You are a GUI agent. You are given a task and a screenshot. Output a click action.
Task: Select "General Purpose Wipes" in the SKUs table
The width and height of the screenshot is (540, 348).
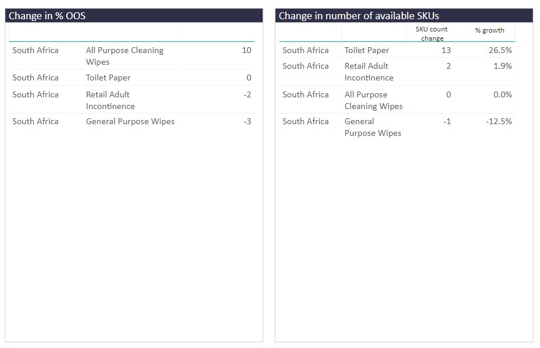[373, 127]
